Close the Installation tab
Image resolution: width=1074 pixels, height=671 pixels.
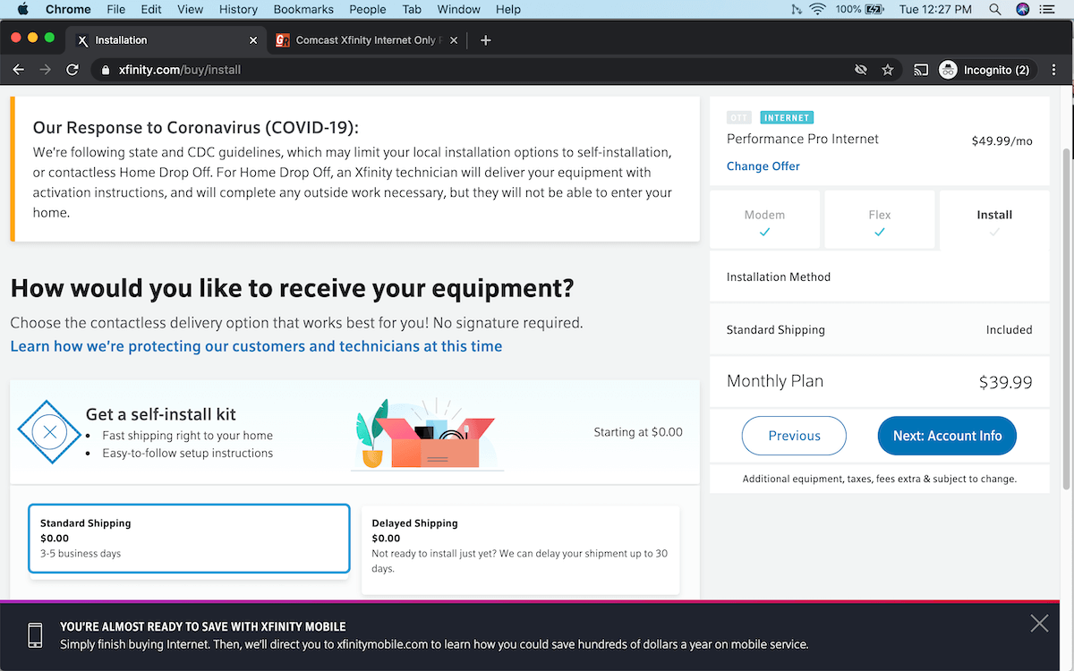(x=253, y=40)
